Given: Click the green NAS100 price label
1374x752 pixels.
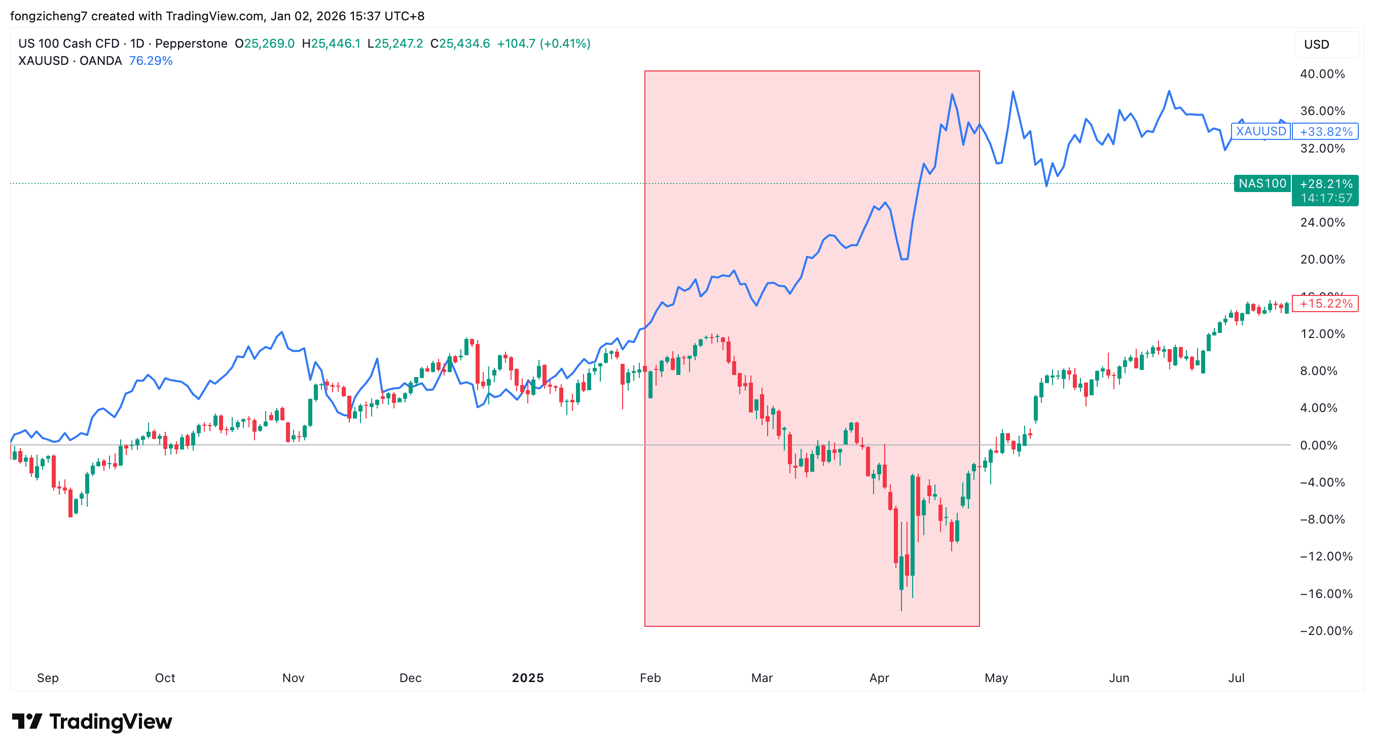Looking at the screenshot, I should (1262, 183).
